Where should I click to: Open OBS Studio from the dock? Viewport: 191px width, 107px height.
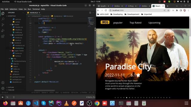(x=89, y=103)
